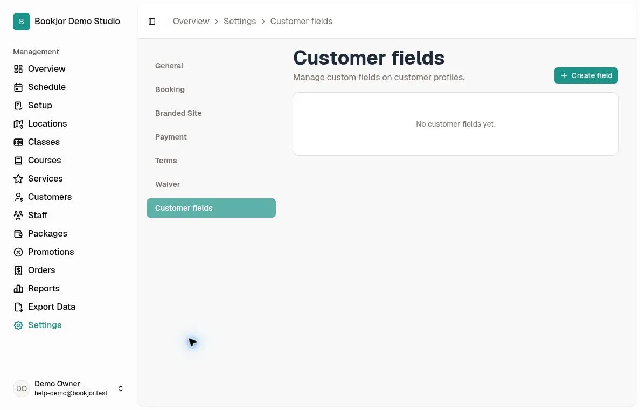Click the Services star icon

coord(18,179)
